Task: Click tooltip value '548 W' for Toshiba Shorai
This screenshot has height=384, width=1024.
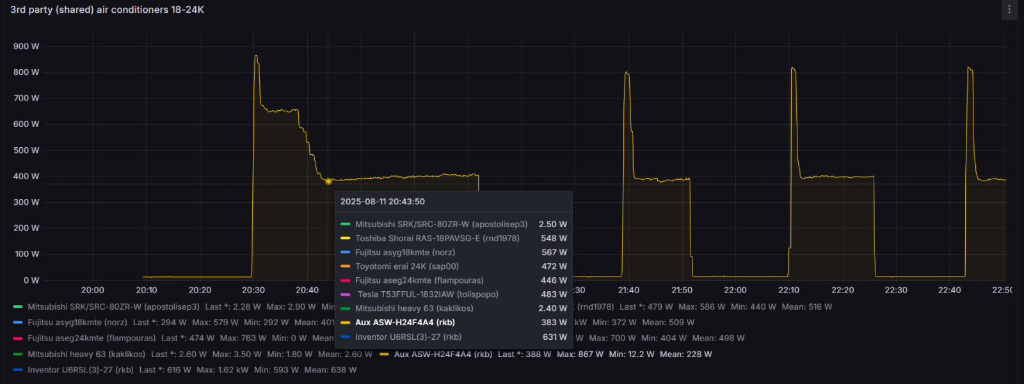Action: tap(554, 238)
